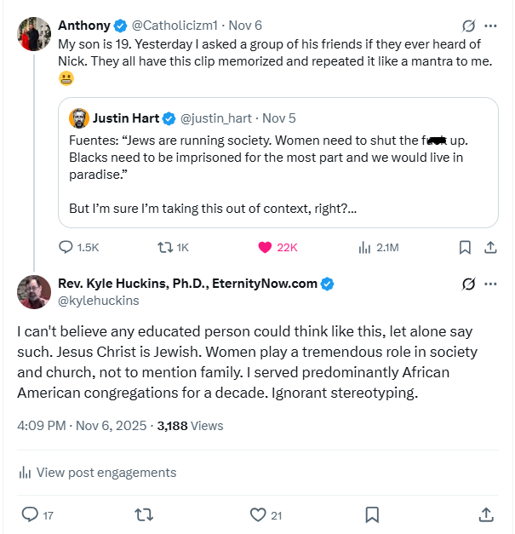This screenshot has height=534, width=515.
Task: View analytics icon showing 2.1M views
Action: 364,247
